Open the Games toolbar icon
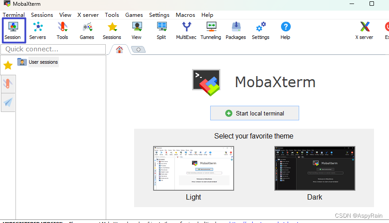Image resolution: width=389 pixels, height=223 pixels. pos(87,31)
